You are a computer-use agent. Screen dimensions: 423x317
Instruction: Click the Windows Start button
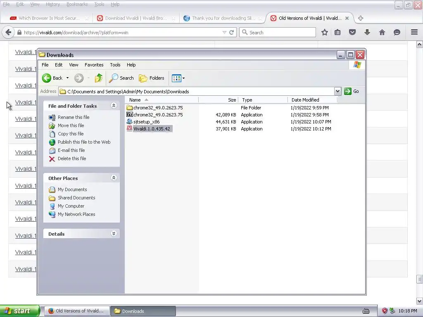point(20,311)
